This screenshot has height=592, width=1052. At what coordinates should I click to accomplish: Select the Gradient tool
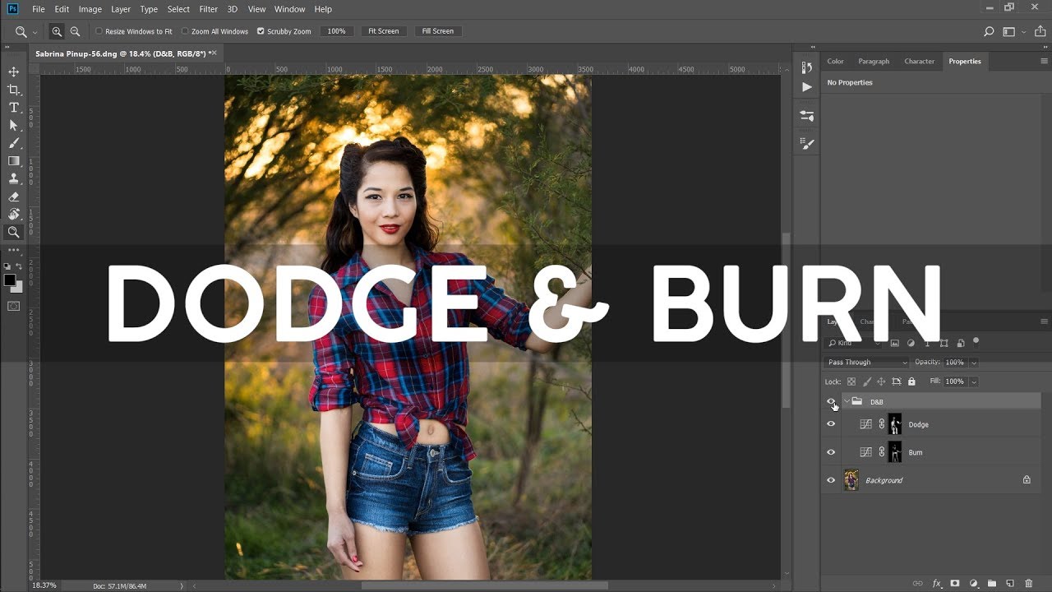click(x=13, y=161)
